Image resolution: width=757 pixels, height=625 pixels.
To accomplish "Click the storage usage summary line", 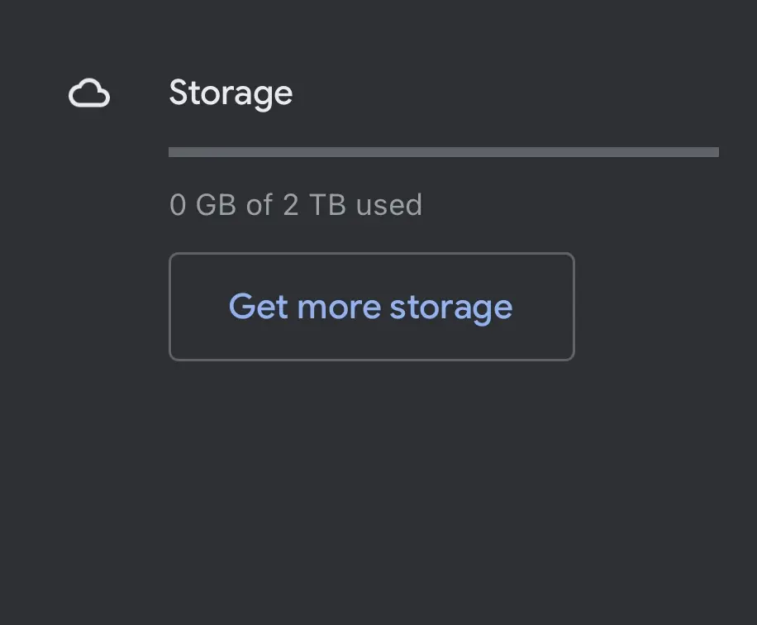I will 296,205.
